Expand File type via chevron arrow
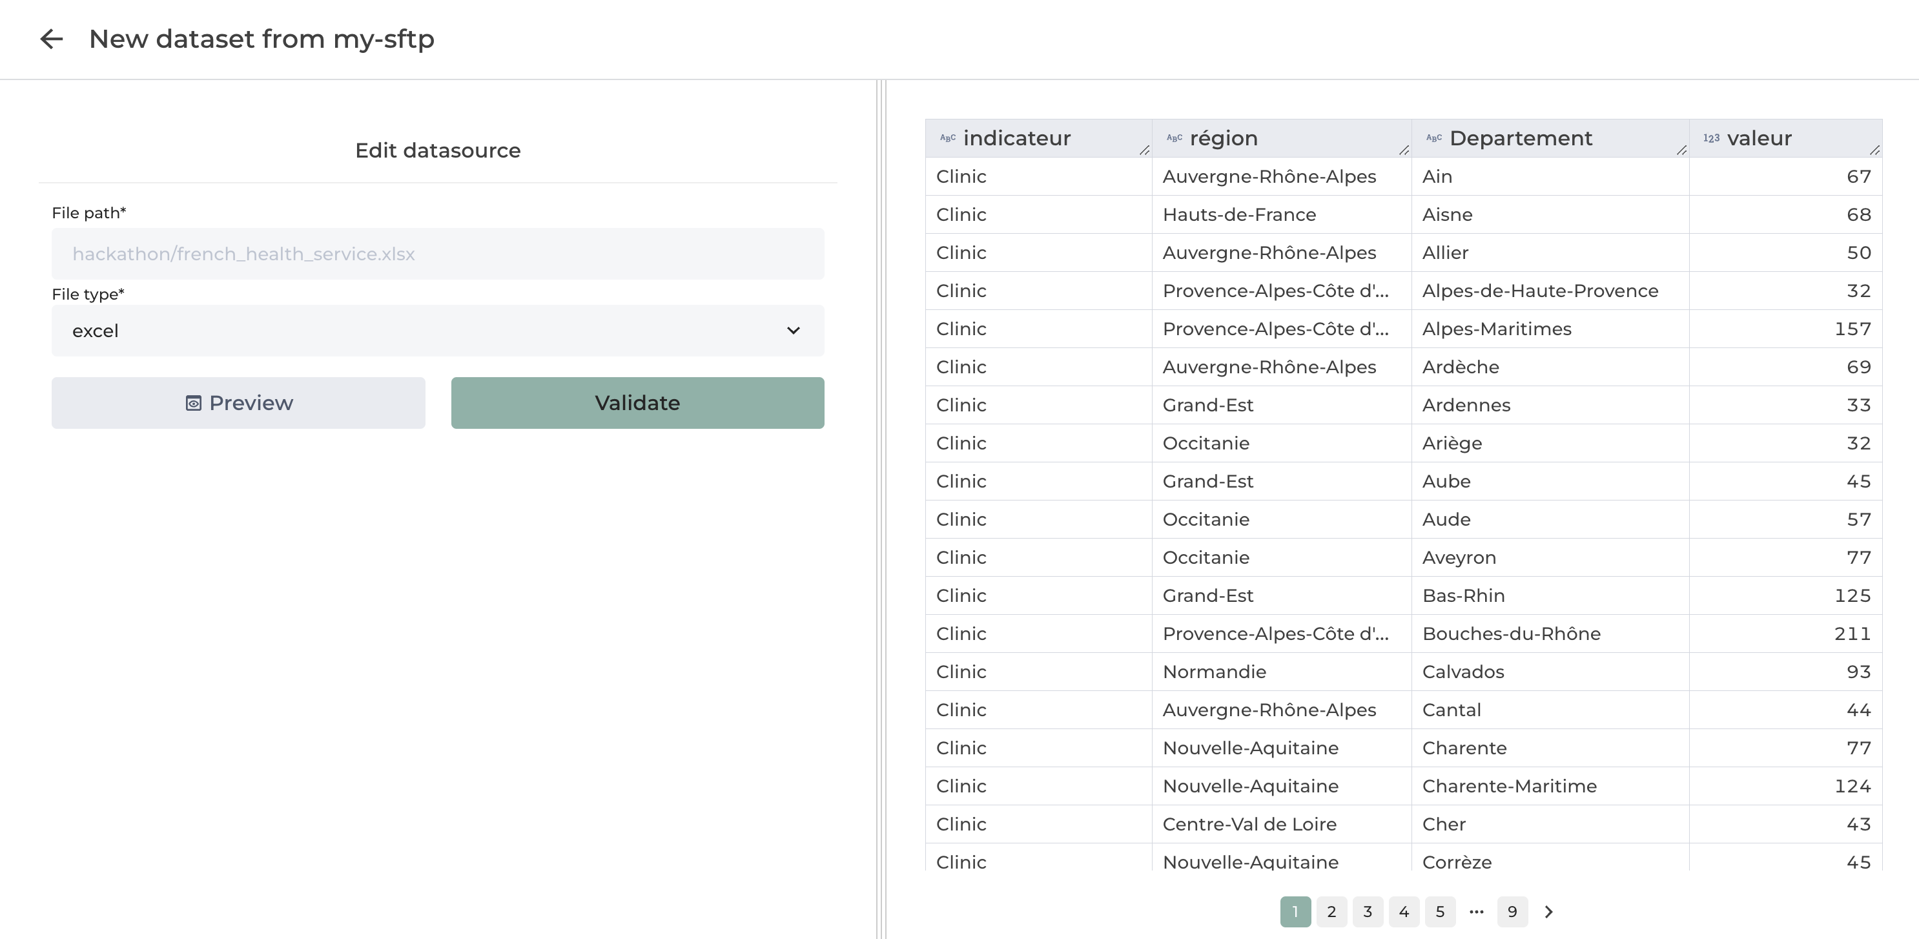The image size is (1919, 939). (x=794, y=330)
